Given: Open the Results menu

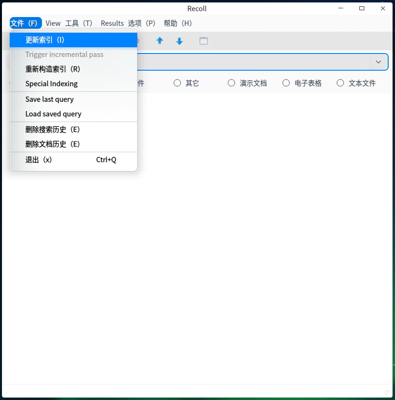Looking at the screenshot, I should [x=112, y=23].
